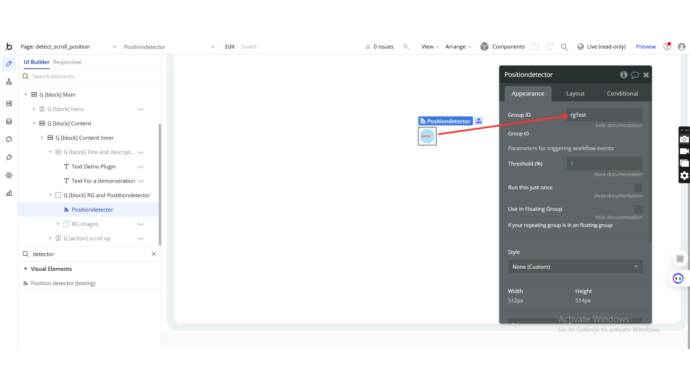Click the recorder gear icon at right edge
This screenshot has height=388, width=690.
click(685, 176)
